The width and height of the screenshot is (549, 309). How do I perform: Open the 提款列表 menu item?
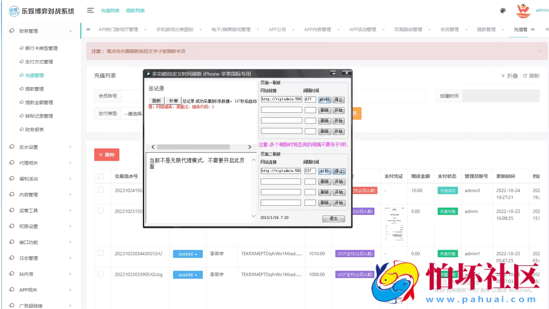[x=135, y=10]
